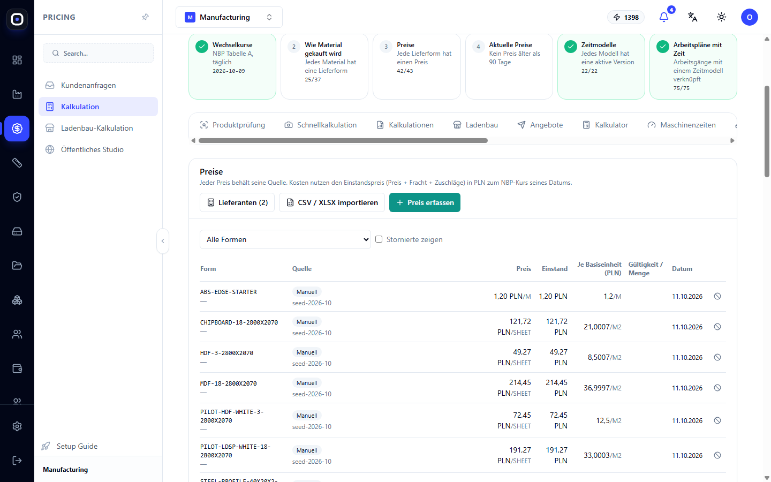
Task: Open settings gear icon in left rail
Action: coord(17,426)
